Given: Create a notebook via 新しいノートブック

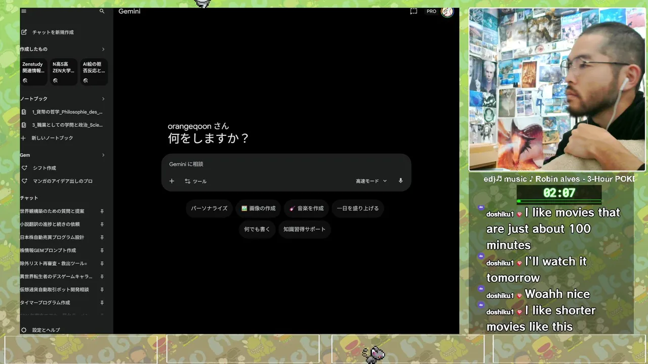Looking at the screenshot, I should tap(47, 138).
